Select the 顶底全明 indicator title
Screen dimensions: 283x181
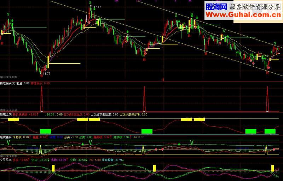[x=6, y=114]
